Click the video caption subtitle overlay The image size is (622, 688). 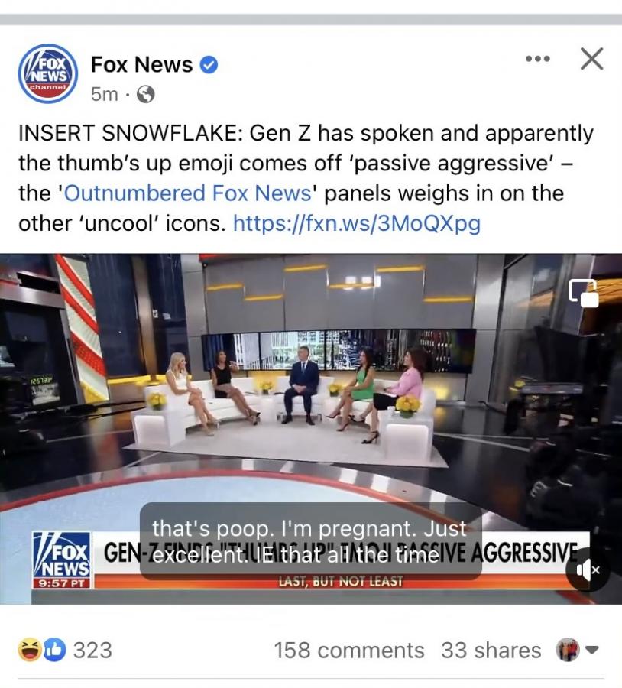(x=310, y=541)
